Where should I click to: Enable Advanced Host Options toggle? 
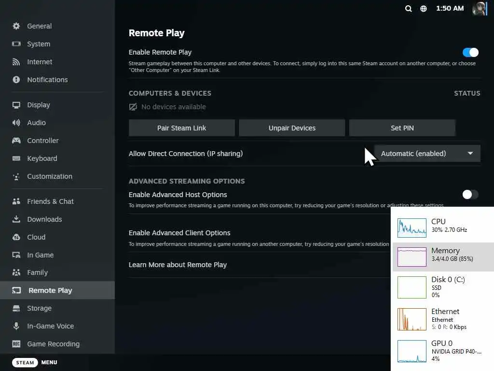coord(470,194)
